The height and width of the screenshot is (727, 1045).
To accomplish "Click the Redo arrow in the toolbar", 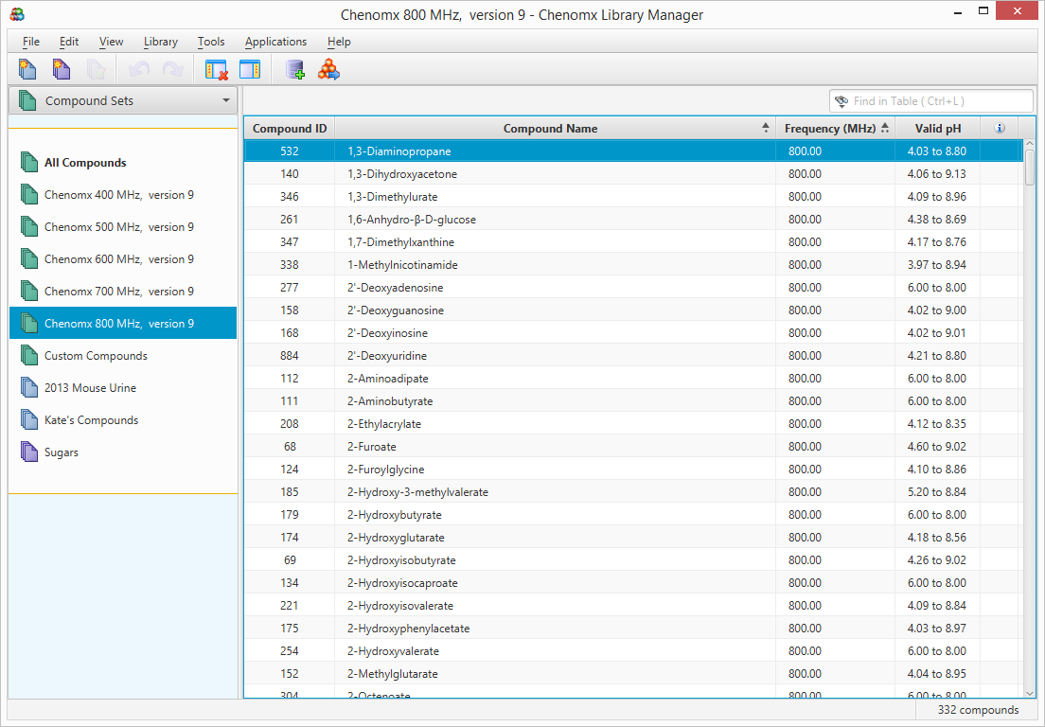I will coord(173,69).
